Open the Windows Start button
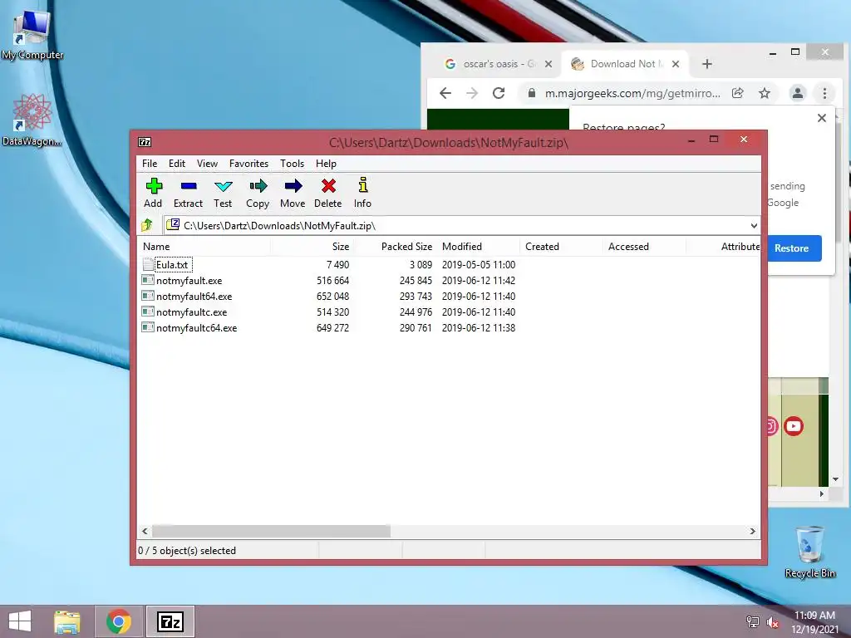Viewport: 851px width, 638px height. [x=20, y=621]
